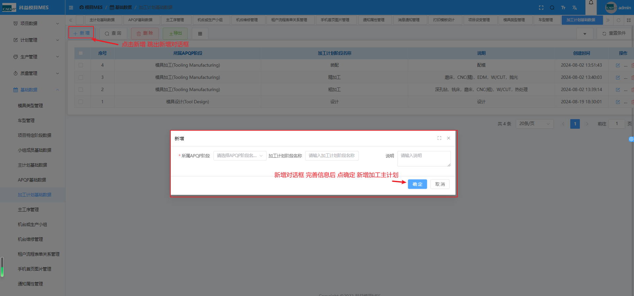
Task: Confirm the dialog with 确定 button
Action: tap(417, 184)
